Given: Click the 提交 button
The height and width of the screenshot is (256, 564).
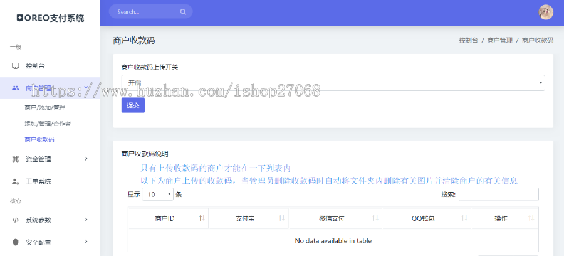Looking at the screenshot, I should [133, 105].
